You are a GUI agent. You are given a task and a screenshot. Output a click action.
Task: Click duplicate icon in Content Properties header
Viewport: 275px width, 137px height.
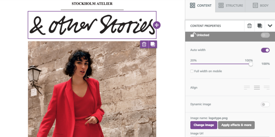[260, 26]
